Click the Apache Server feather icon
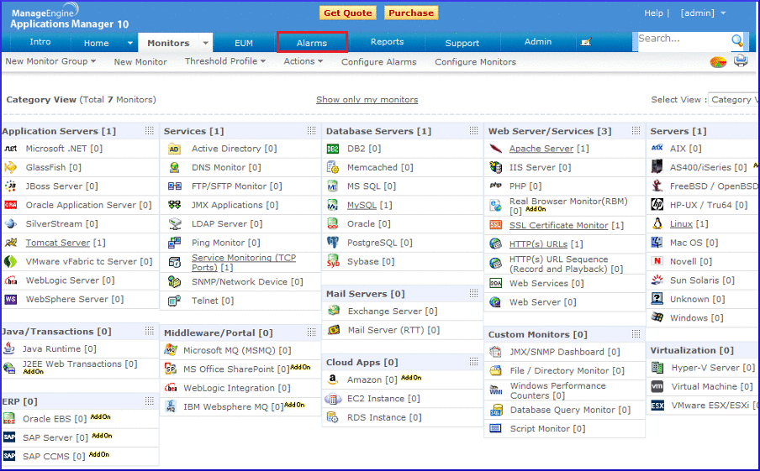The image size is (760, 471). click(x=495, y=149)
